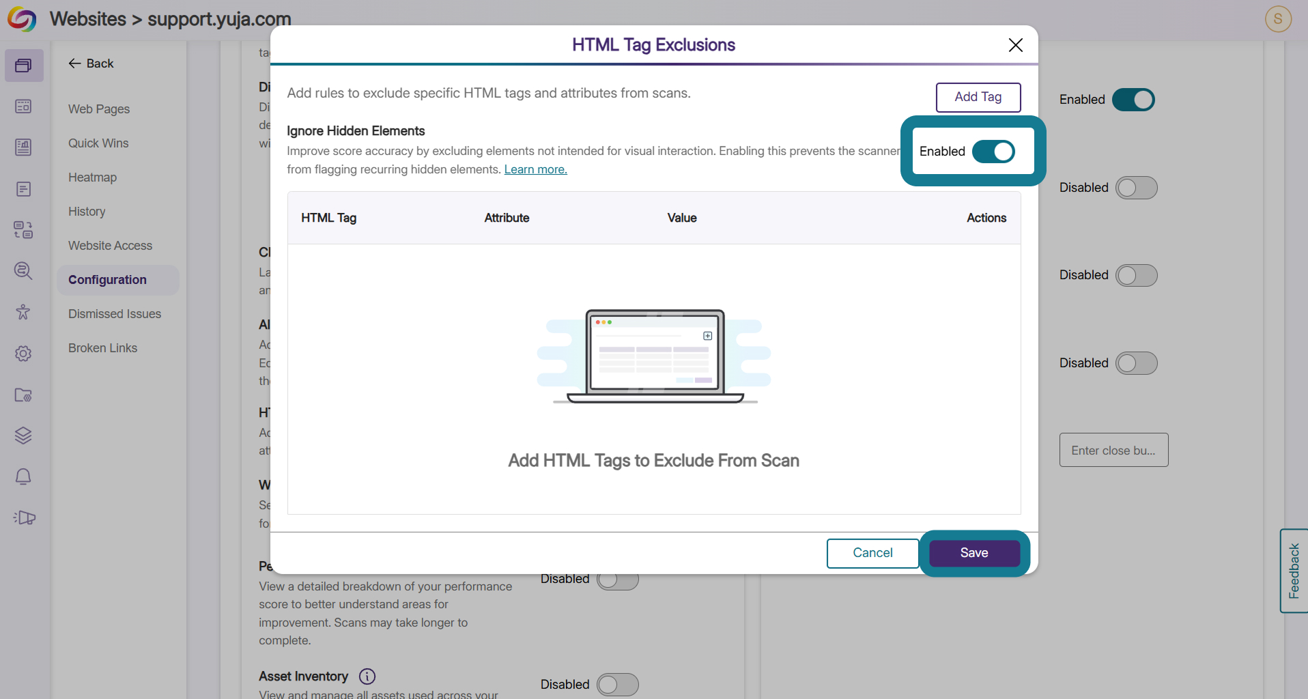Screen dimensions: 1308x699
Task: Close the HTML Tag Exclusions dialog
Action: click(1015, 45)
